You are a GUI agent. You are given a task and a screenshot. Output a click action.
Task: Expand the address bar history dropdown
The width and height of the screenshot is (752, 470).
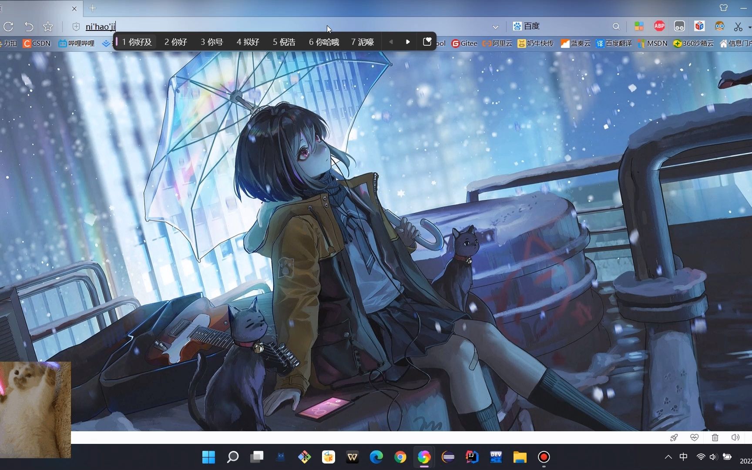click(495, 27)
